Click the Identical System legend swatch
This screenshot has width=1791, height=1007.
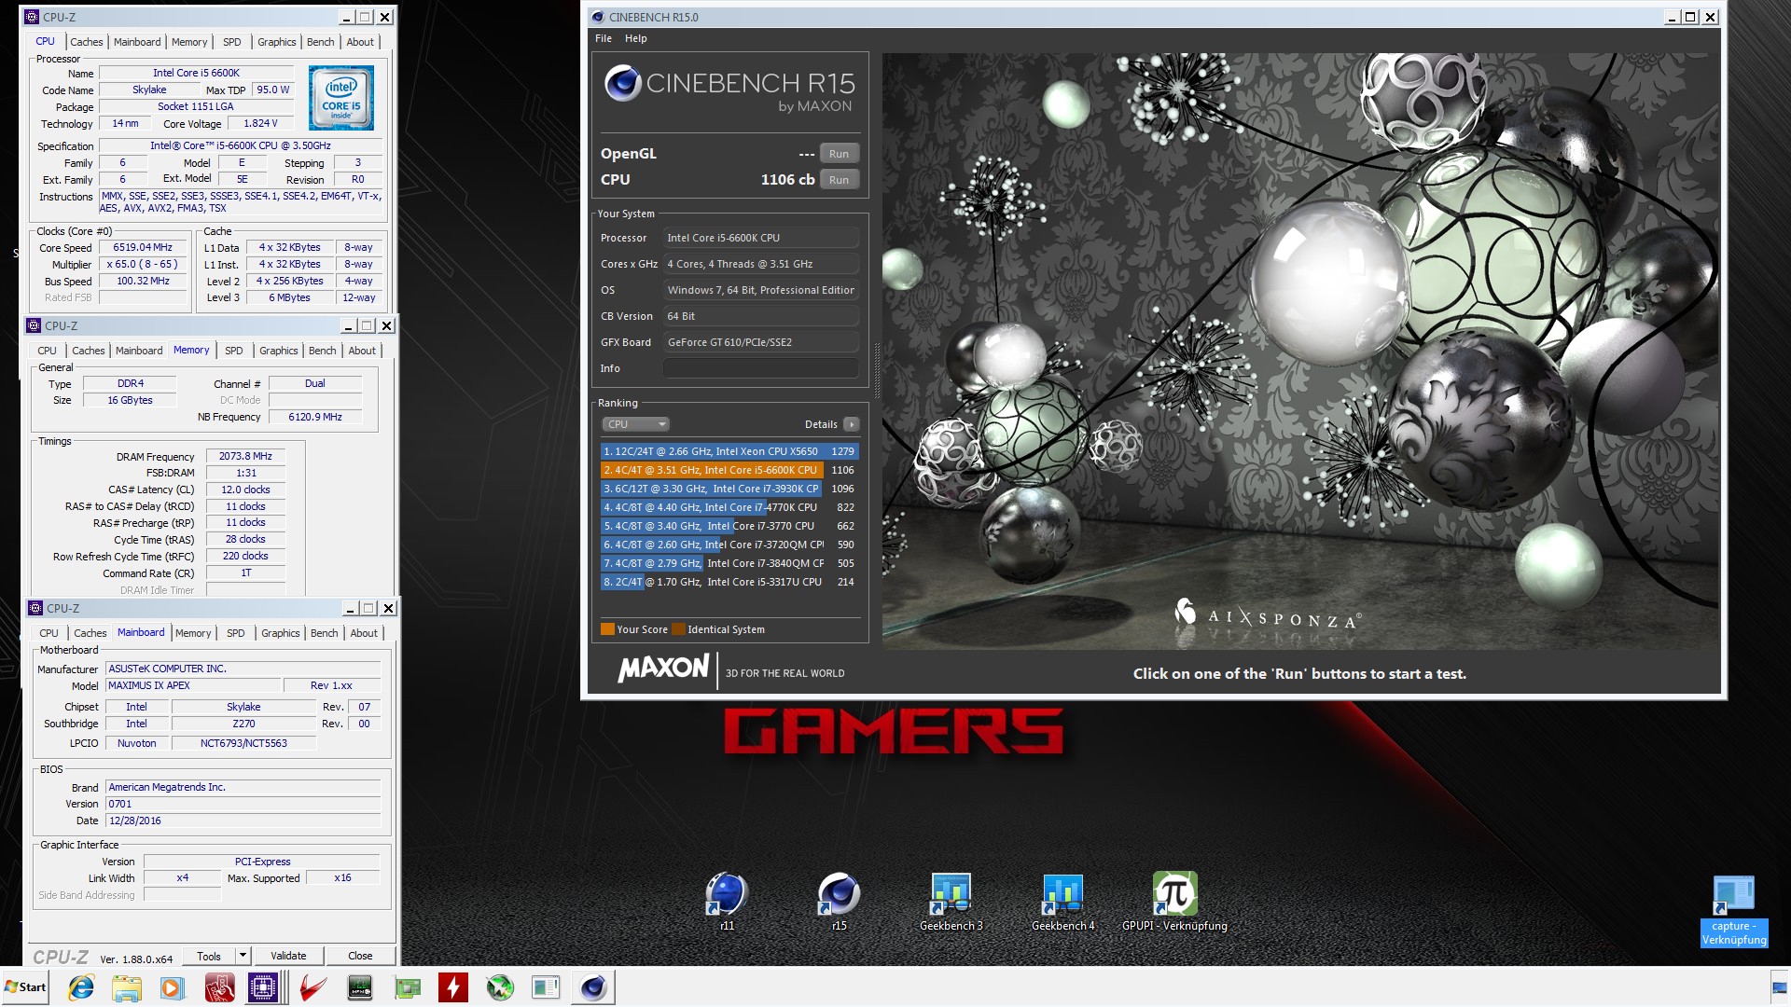[678, 629]
